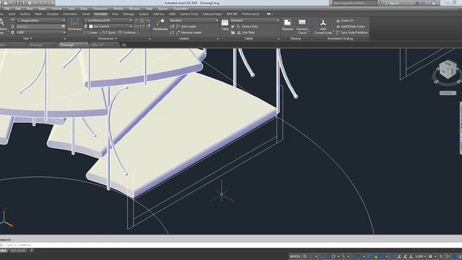The image size is (462, 260).
Task: Switch to the View ribbon tab
Action: 115,14
